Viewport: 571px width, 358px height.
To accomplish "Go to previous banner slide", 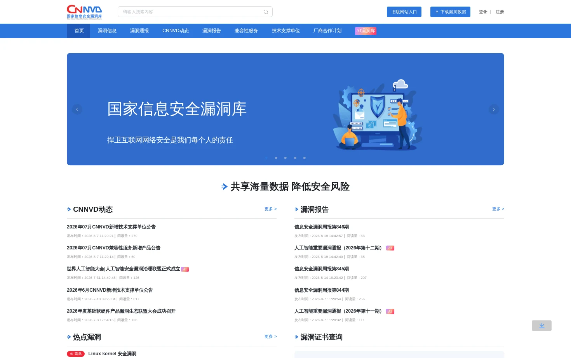I will coord(77,109).
